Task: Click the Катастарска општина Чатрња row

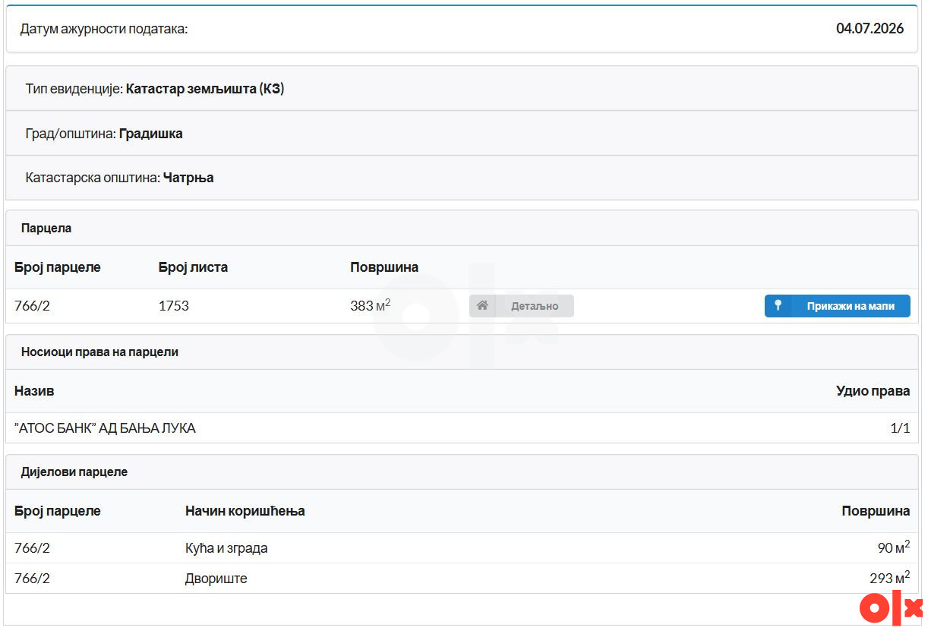Action: [x=462, y=178]
